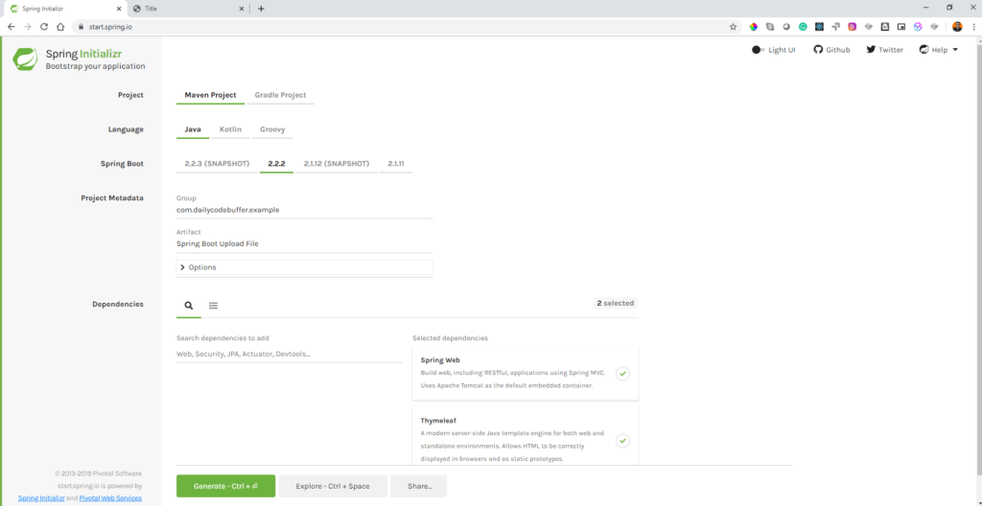This screenshot has height=506, width=982.
Task: Follow the Spring Initializr footer link
Action: tap(41, 498)
